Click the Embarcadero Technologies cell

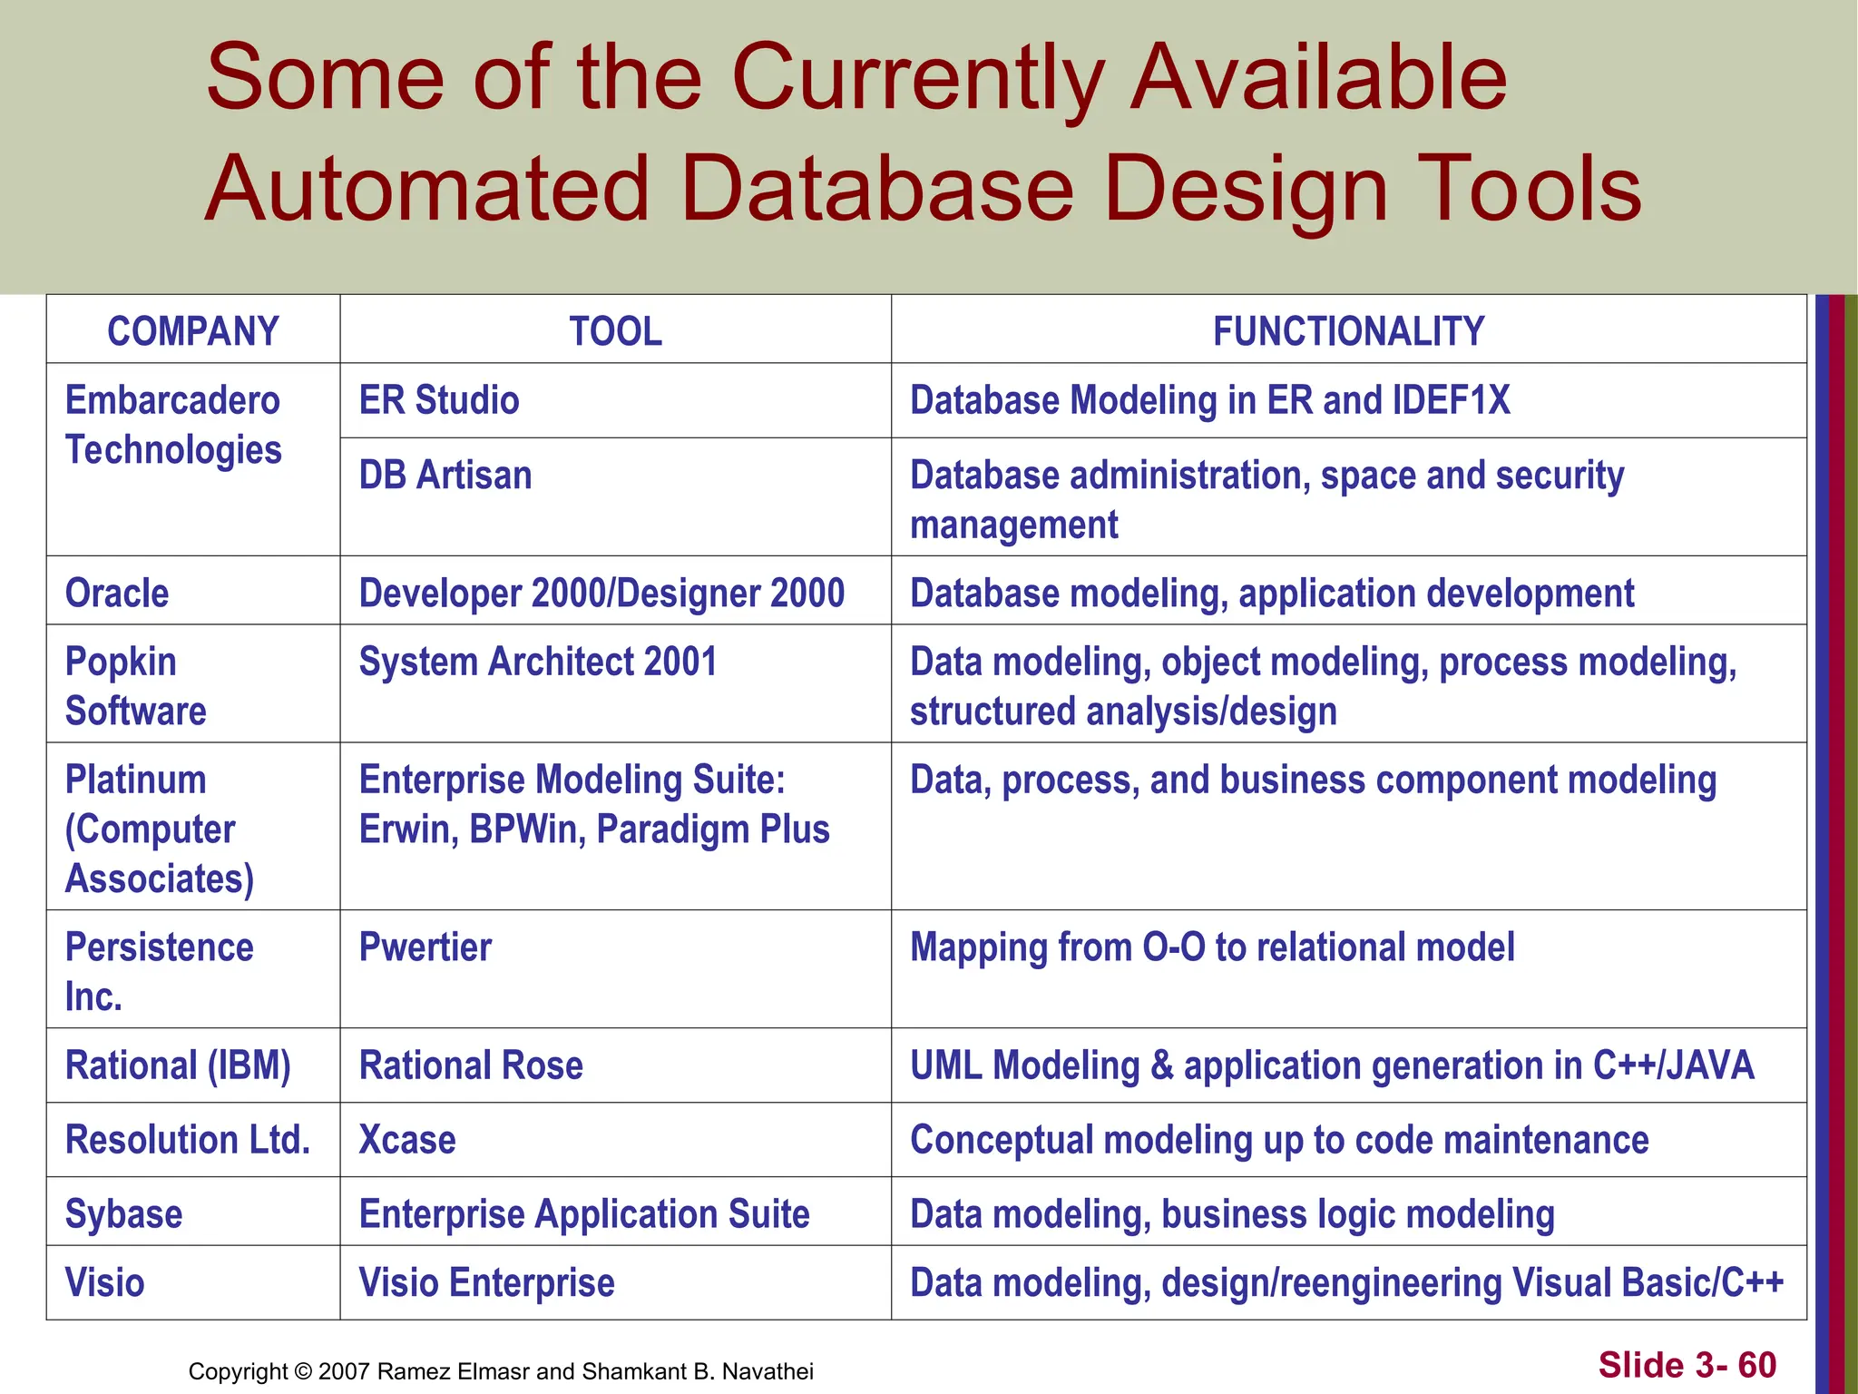pyautogui.click(x=193, y=459)
